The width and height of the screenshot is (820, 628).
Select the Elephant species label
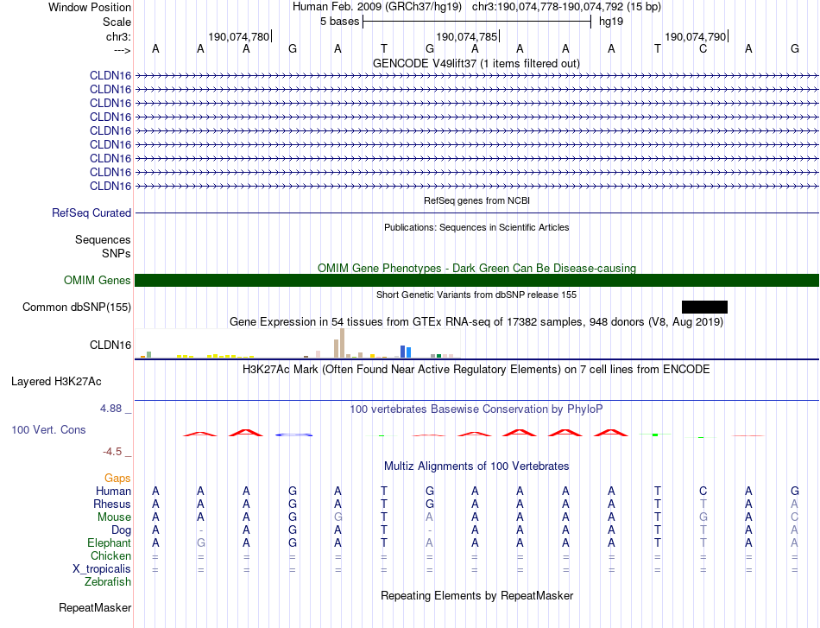pos(110,542)
